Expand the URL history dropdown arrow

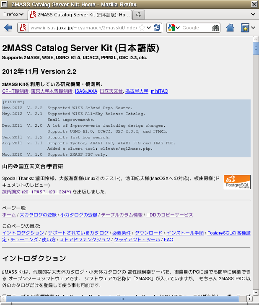click(149, 28)
